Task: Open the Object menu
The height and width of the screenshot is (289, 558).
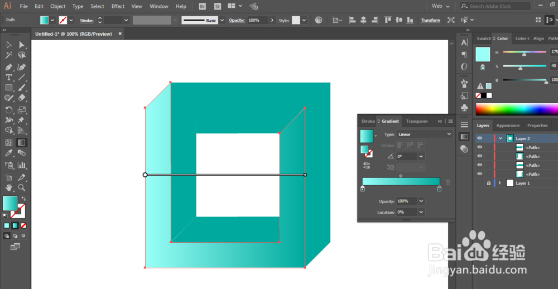Action: coord(57,6)
